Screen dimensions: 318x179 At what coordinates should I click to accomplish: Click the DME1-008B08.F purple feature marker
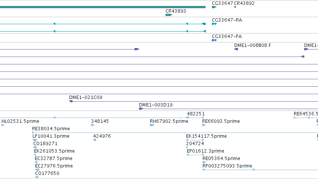(x=236, y=49)
